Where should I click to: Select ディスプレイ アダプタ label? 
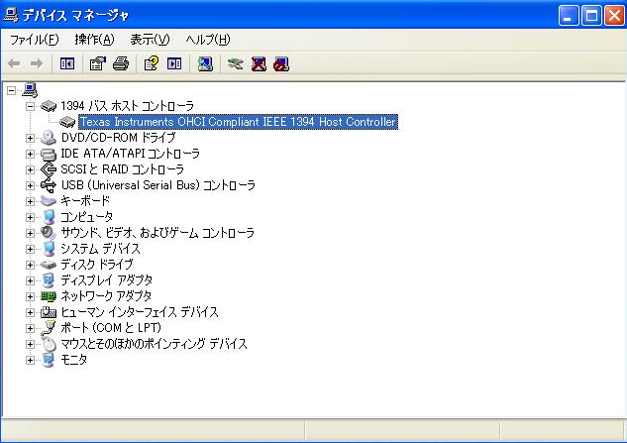[106, 280]
